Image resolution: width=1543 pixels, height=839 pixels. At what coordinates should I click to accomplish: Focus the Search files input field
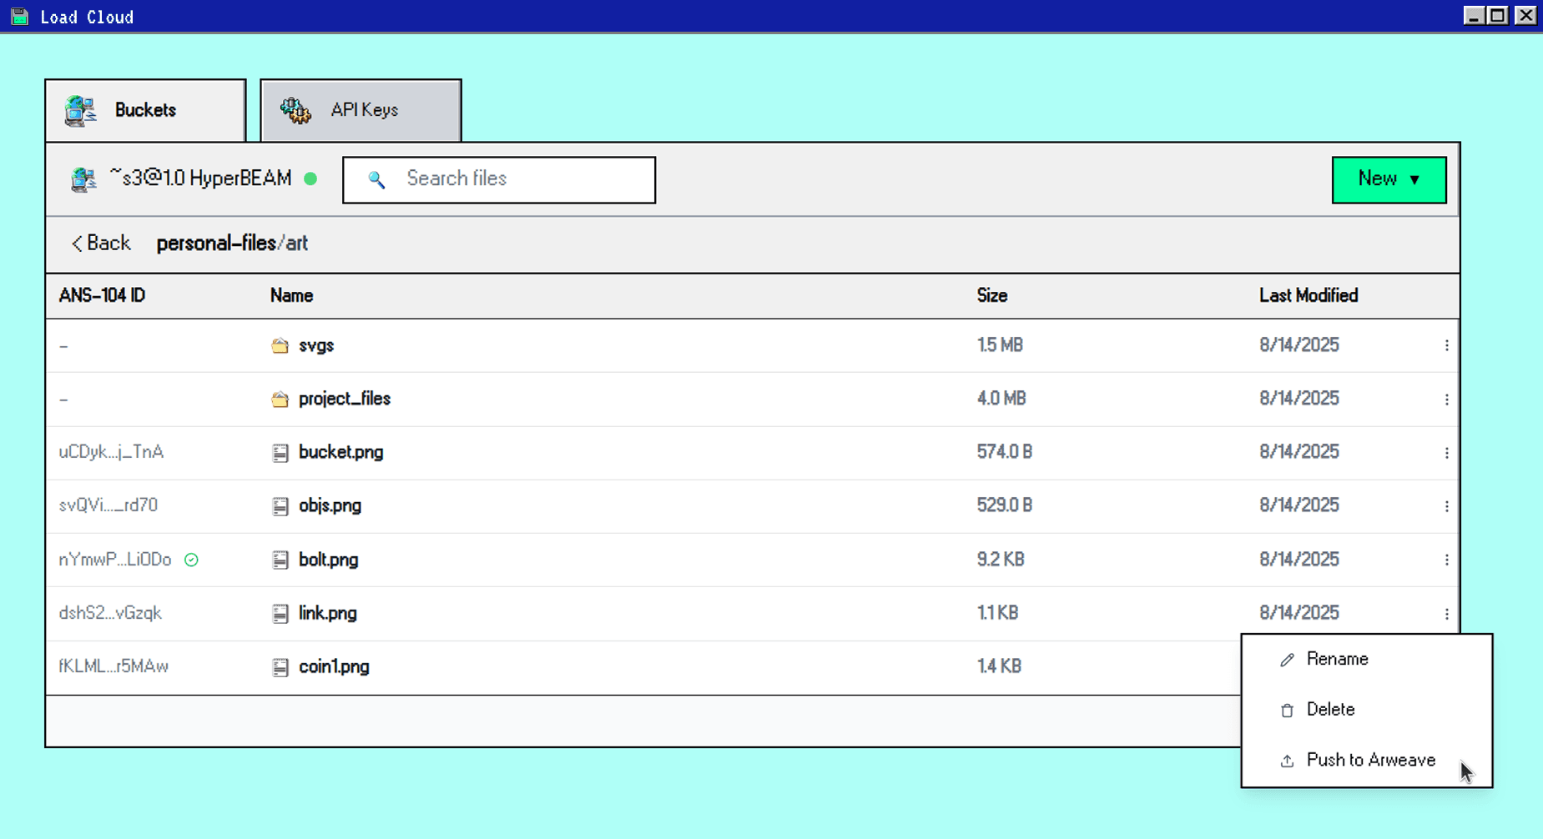(x=499, y=179)
